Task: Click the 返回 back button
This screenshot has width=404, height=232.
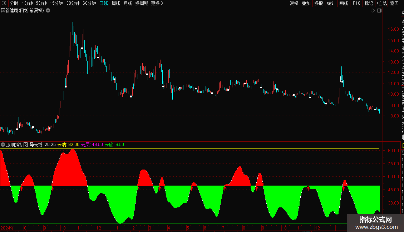Action: (394, 3)
